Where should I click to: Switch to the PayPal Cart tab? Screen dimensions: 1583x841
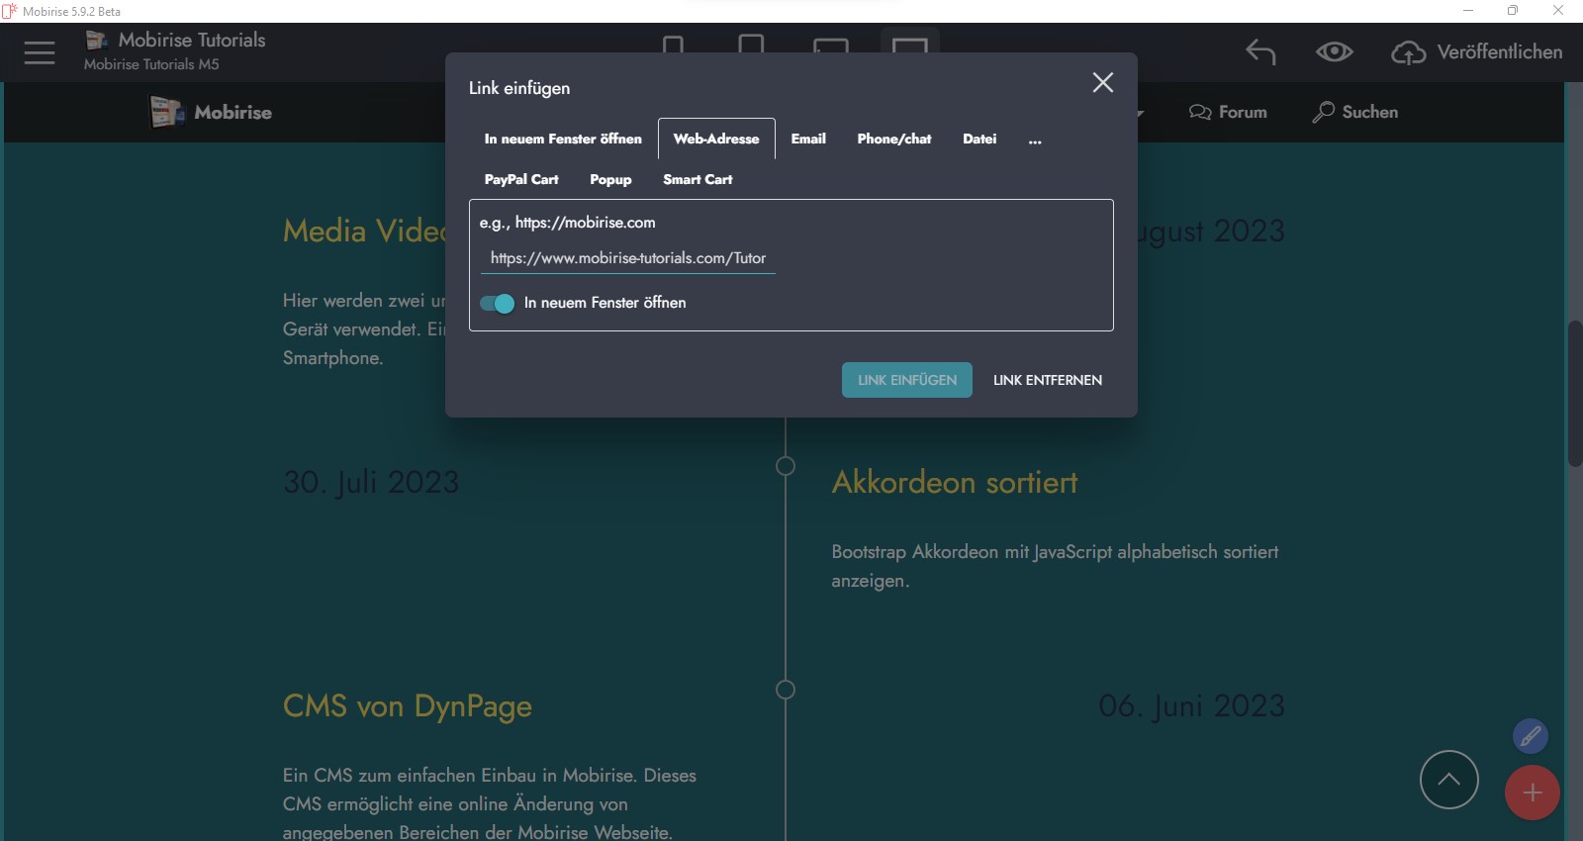521,179
